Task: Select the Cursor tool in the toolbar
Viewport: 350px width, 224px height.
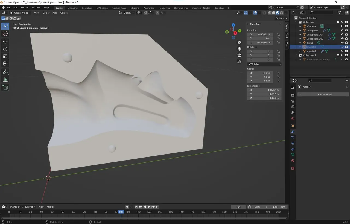Action: [5, 33]
